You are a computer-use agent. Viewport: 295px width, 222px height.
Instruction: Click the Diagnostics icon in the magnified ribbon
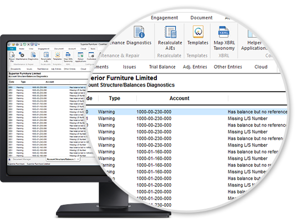[x=139, y=32]
